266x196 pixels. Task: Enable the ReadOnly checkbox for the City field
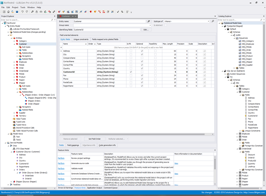coord(155,55)
